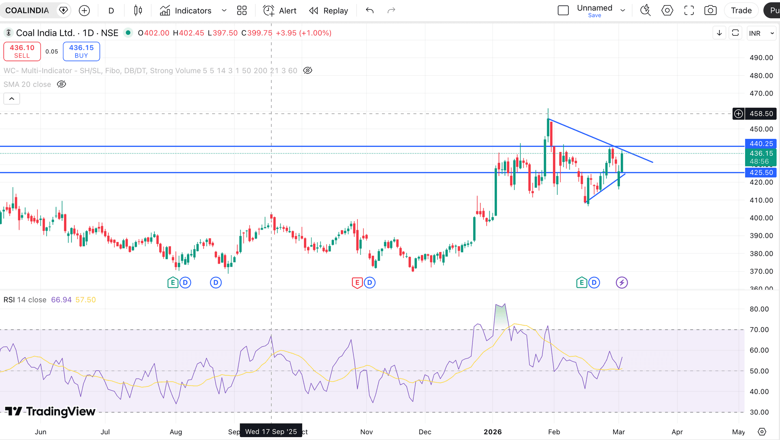
Task: Redo the last chart action
Action: tap(391, 11)
